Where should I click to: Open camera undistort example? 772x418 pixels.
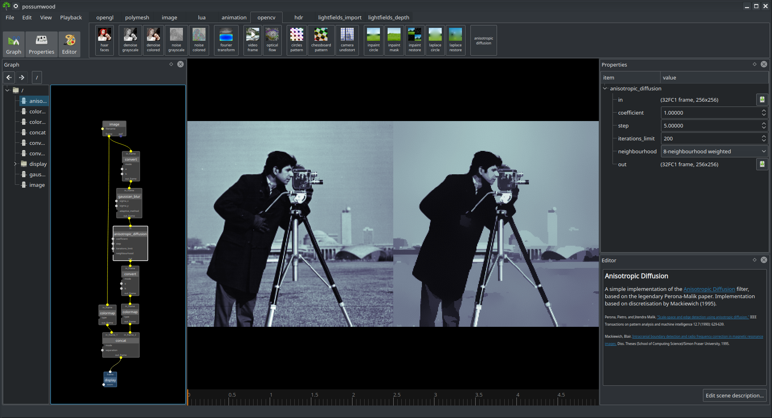(x=347, y=40)
